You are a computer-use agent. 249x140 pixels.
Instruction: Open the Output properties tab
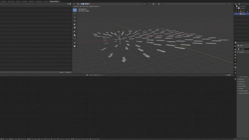235,52
